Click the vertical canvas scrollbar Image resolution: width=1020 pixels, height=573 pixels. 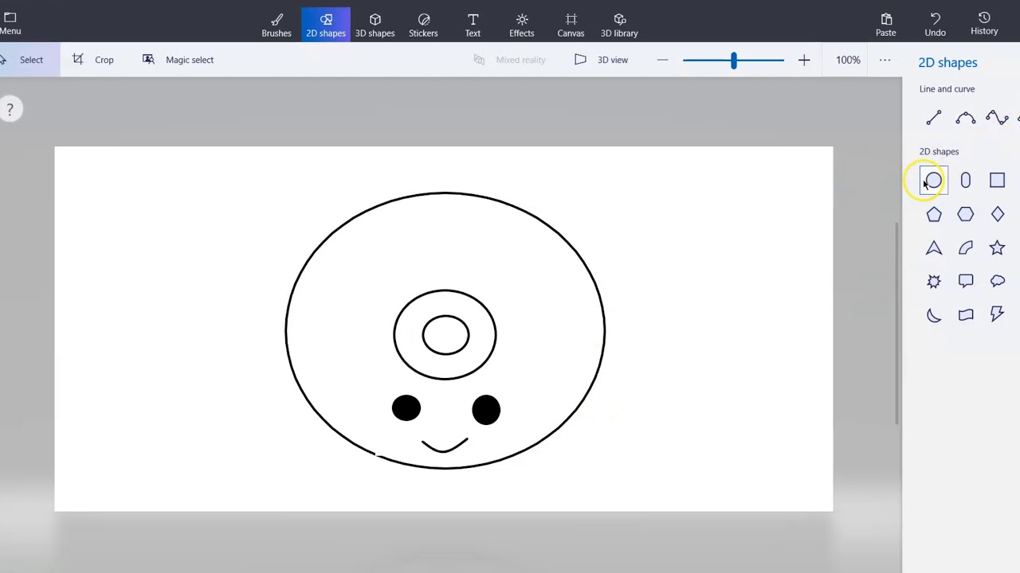896,322
